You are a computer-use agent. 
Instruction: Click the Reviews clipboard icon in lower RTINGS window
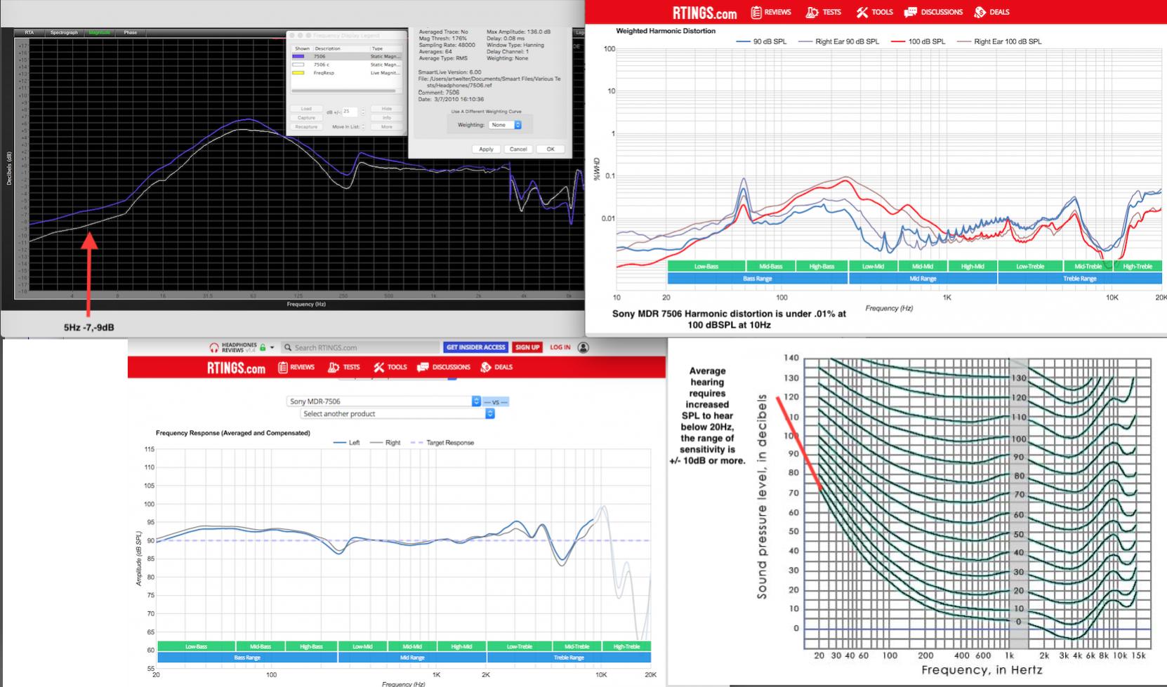283,367
